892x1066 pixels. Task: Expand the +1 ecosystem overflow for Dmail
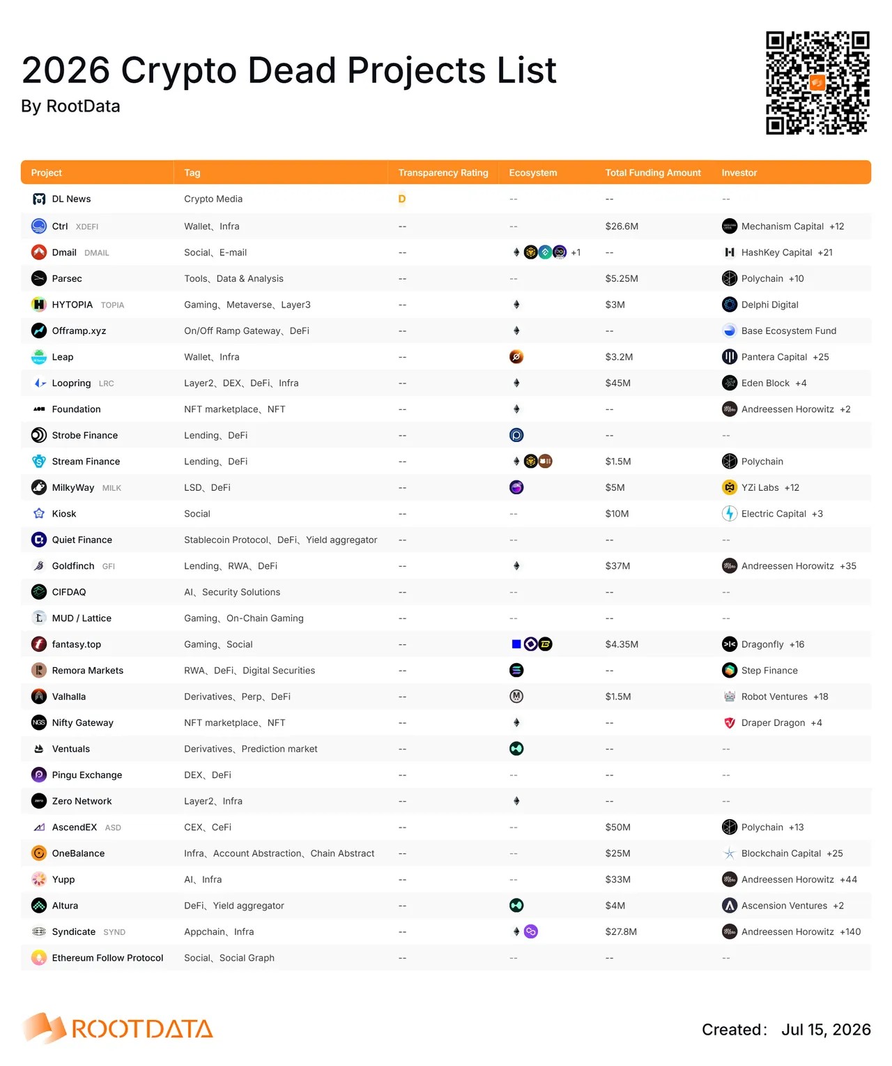coord(576,252)
